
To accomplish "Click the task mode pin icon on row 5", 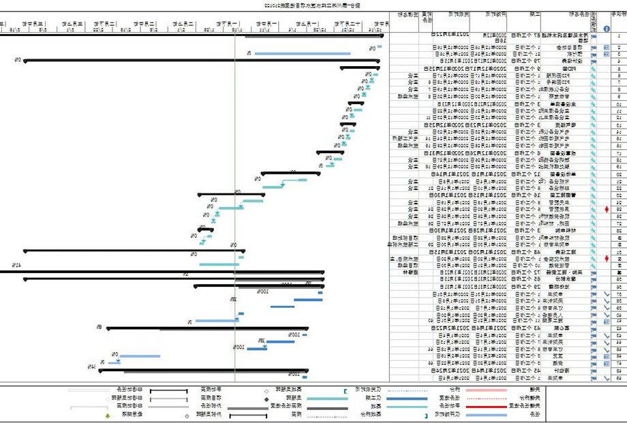I will pyautogui.click(x=593, y=69).
